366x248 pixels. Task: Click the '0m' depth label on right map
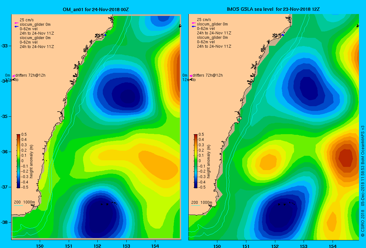[x=185, y=75]
